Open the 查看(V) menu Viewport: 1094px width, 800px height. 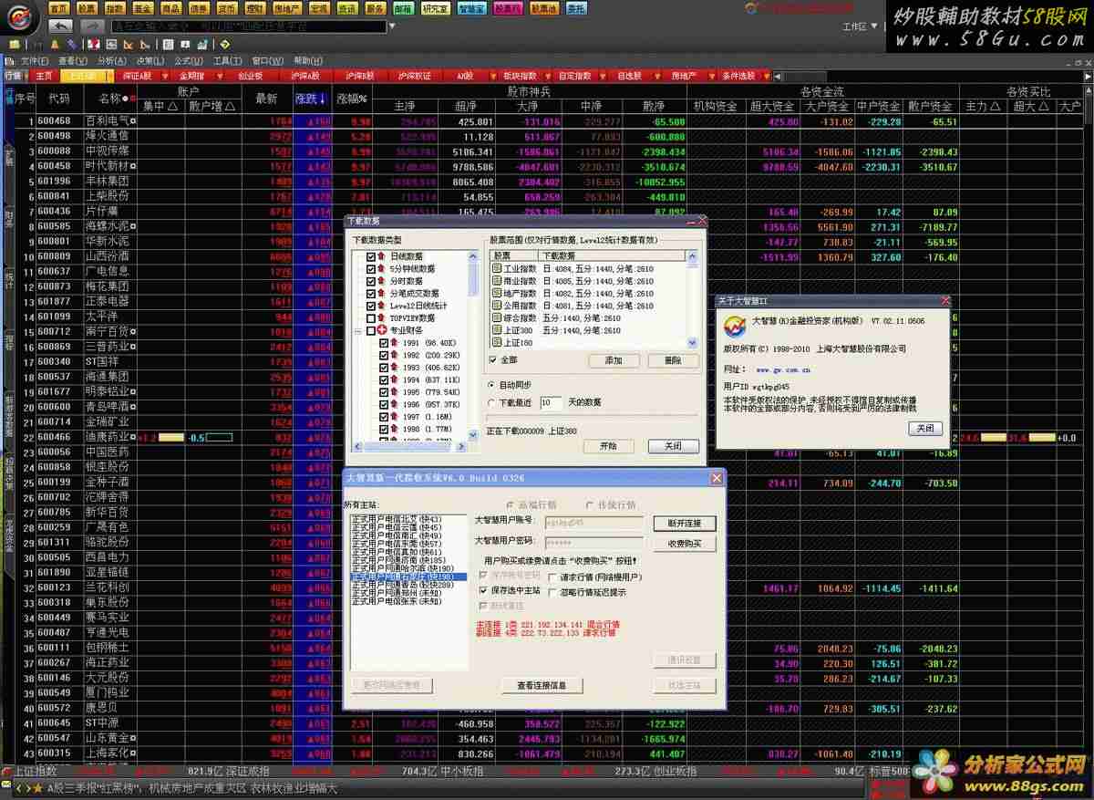[72, 60]
